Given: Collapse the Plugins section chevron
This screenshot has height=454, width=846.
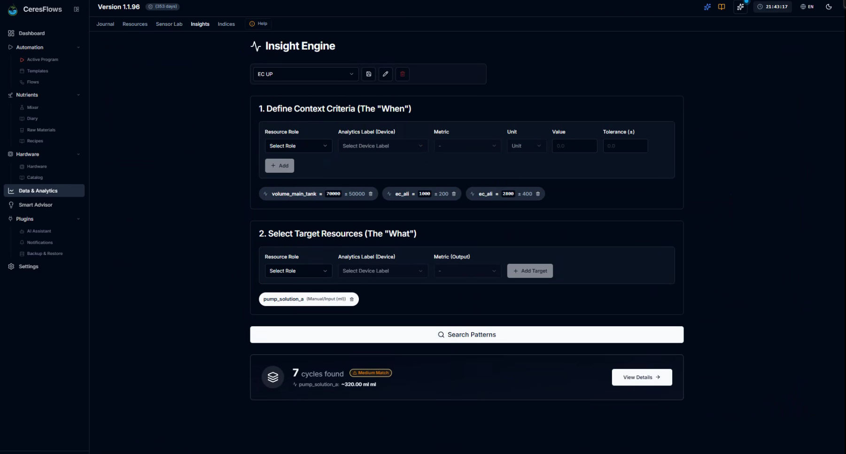Looking at the screenshot, I should [78, 219].
